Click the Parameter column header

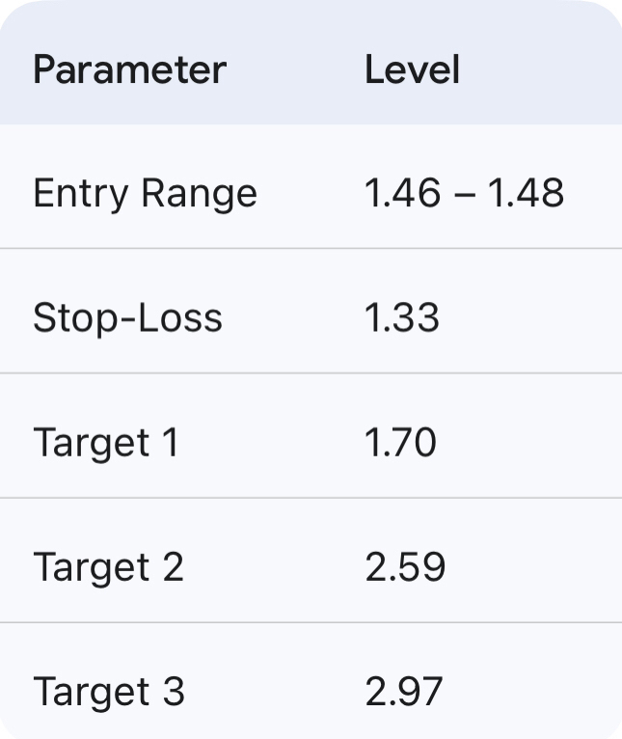[129, 69]
